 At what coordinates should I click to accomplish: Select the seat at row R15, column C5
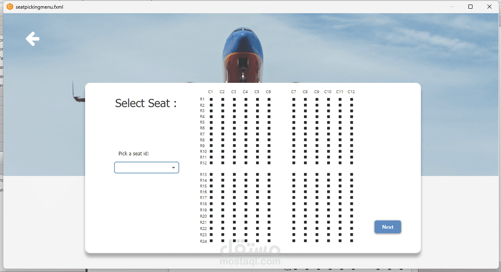tap(257, 186)
